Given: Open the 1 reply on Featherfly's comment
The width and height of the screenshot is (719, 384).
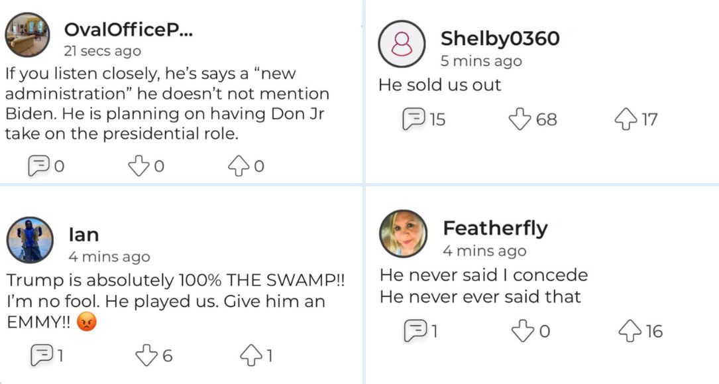Looking at the screenshot, I should [x=416, y=330].
